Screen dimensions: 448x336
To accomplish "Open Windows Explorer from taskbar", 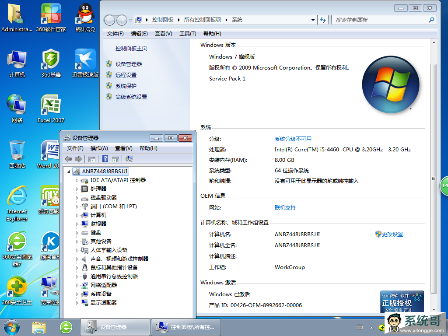I will pyautogui.click(x=39, y=327).
